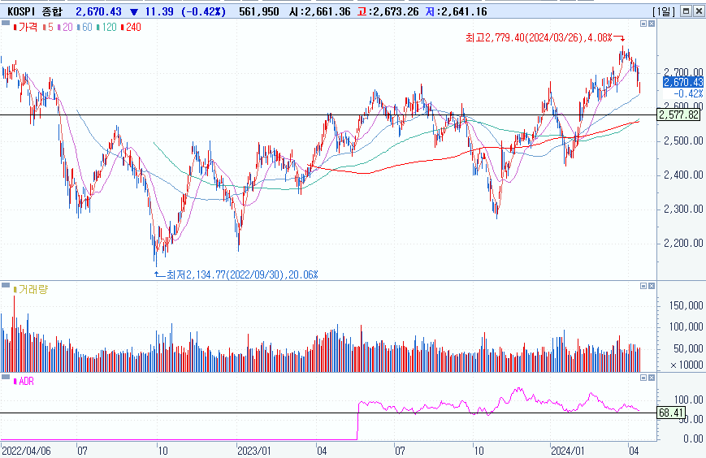Restore the KOSPI chart window
The height and width of the screenshot is (458, 706).
tap(687, 11)
